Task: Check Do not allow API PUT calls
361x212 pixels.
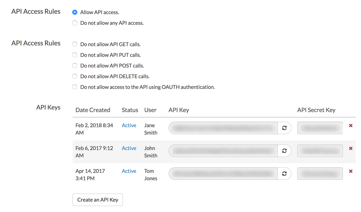Action: click(75, 55)
